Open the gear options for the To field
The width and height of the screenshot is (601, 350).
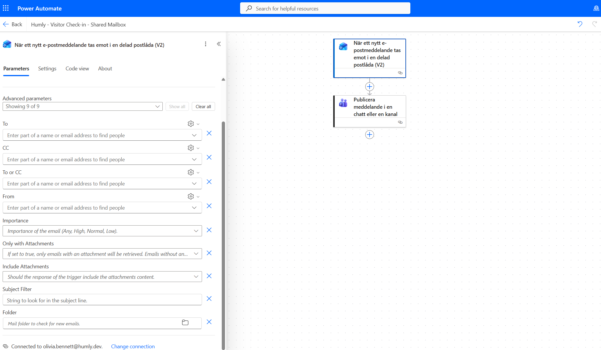point(191,124)
